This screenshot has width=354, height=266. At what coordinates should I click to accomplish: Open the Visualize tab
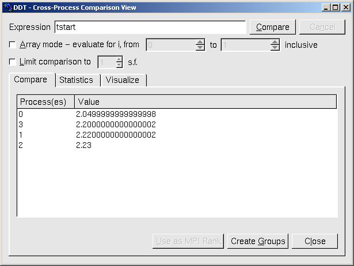(123, 80)
